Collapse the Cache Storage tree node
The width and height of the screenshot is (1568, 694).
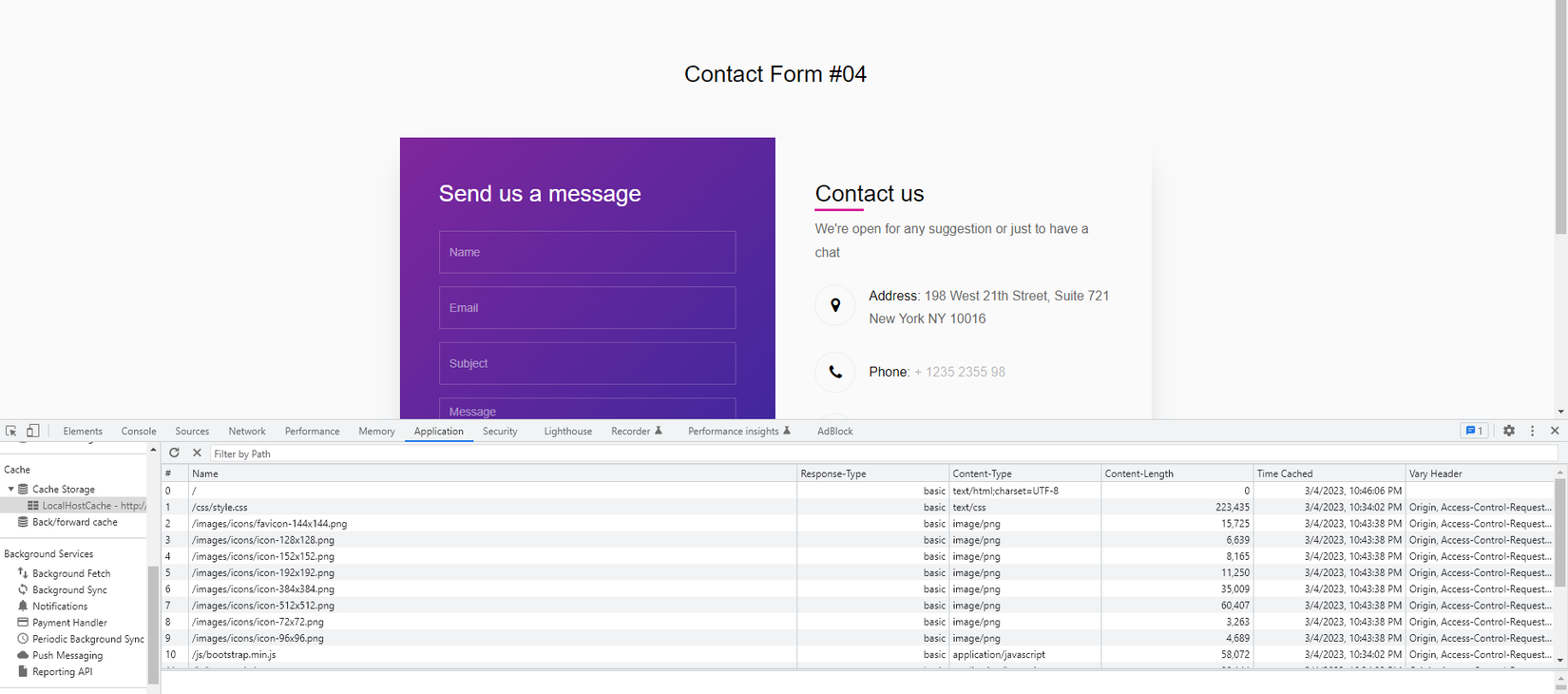(x=10, y=489)
